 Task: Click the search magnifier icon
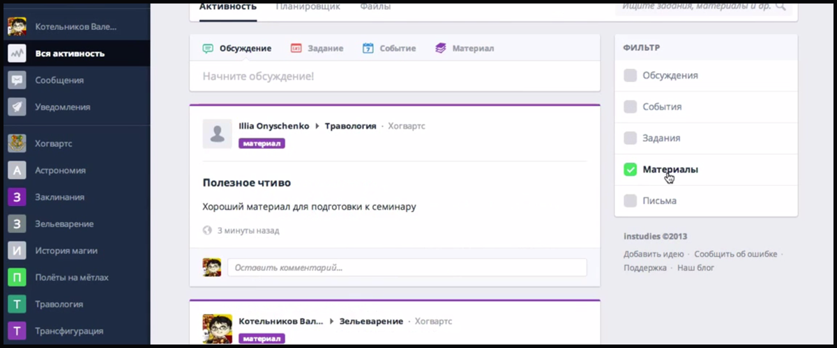[x=781, y=6]
